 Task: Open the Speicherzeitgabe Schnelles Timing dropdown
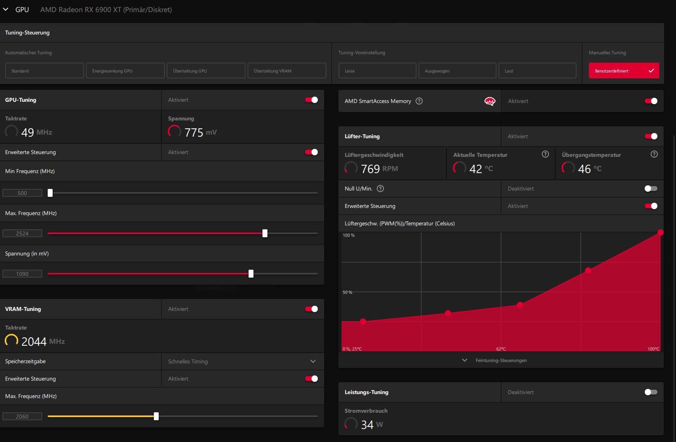243,361
